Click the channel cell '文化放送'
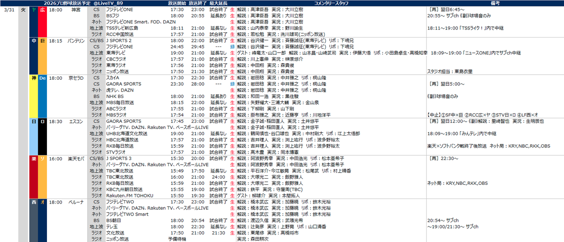The width and height of the screenshot is (564, 242). [116, 232]
